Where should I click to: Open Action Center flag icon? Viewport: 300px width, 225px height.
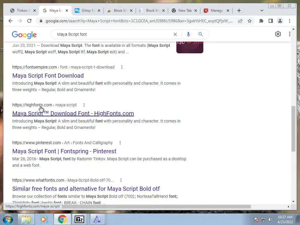click(x=256, y=219)
